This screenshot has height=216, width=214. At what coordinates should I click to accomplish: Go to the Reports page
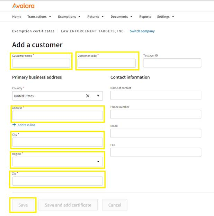click(145, 17)
